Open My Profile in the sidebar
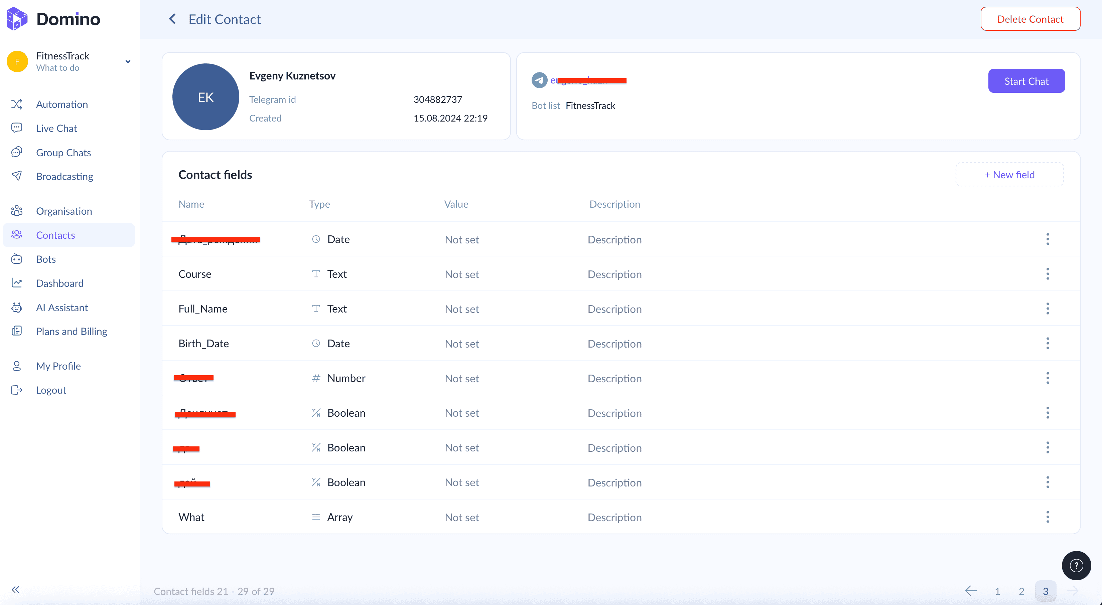The width and height of the screenshot is (1102, 605). tap(58, 366)
